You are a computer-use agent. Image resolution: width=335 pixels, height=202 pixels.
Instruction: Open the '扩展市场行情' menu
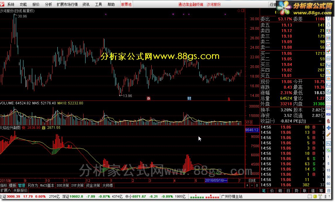(67, 4)
